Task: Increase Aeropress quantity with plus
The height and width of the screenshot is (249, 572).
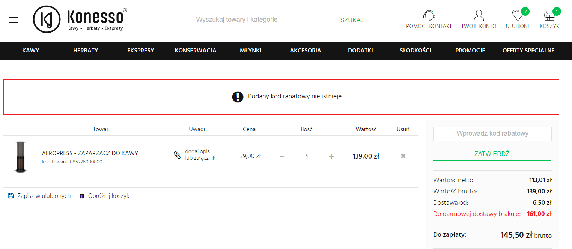Action: pos(331,156)
